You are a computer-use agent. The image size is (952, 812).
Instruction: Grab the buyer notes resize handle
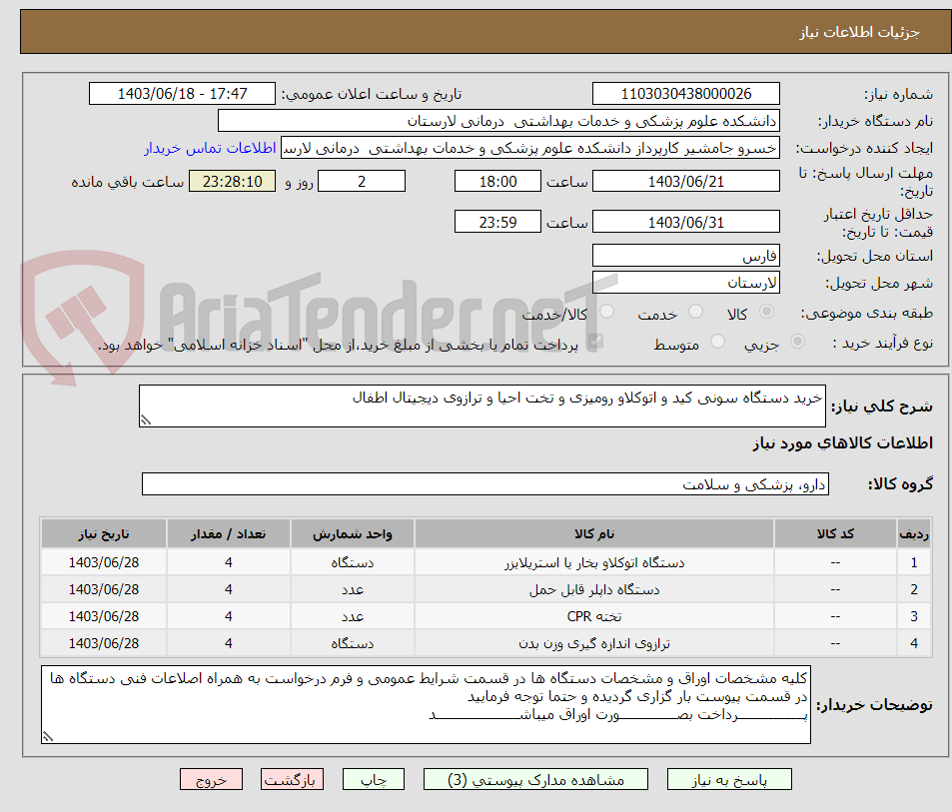tap(48, 737)
